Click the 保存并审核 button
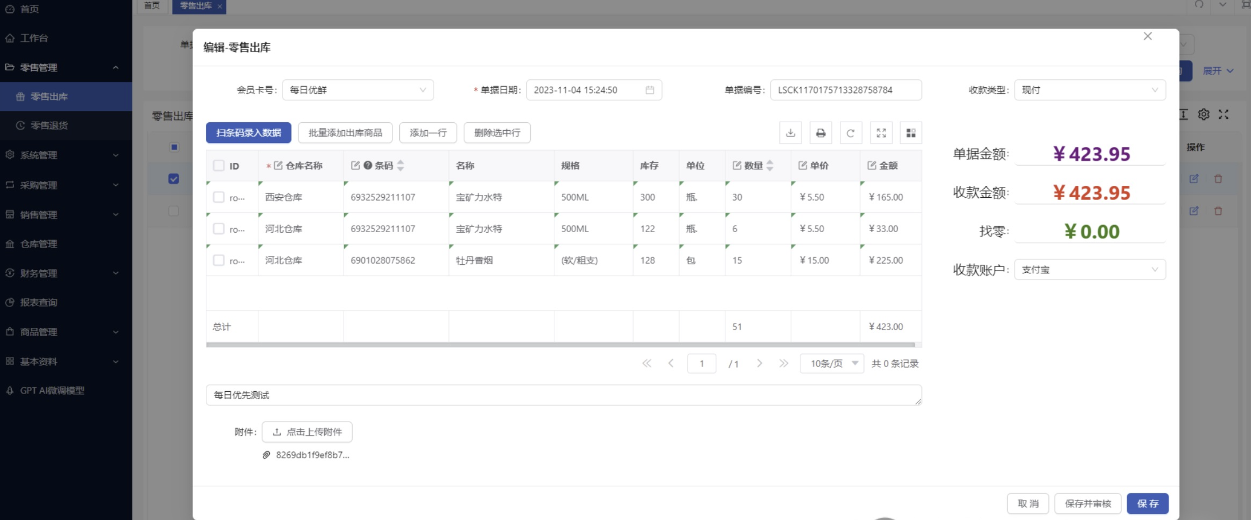1251x520 pixels. (1087, 503)
